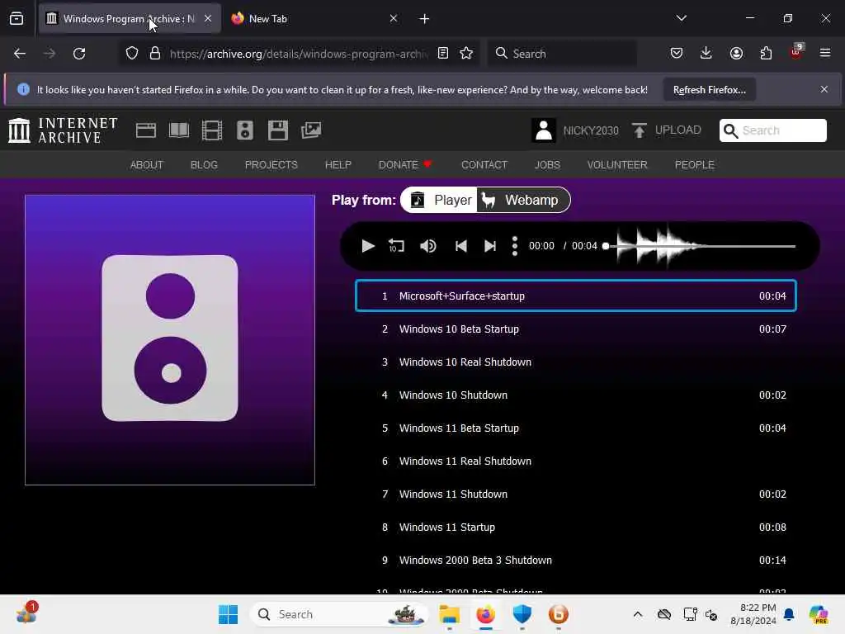
Task: Select track Windows 11 Startup
Action: click(x=575, y=528)
